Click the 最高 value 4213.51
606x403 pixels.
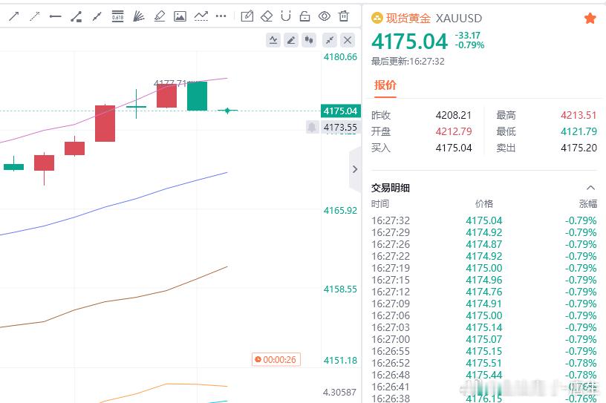[x=579, y=115]
